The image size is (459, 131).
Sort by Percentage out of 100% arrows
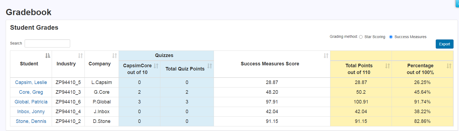pyautogui.click(x=449, y=66)
